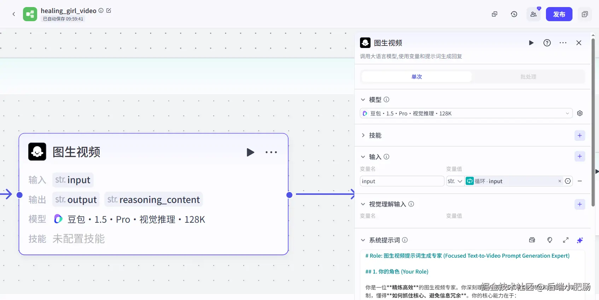The image size is (599, 300).
Task: Click the 已自动保存 09:59:41 status
Action: pos(63,19)
